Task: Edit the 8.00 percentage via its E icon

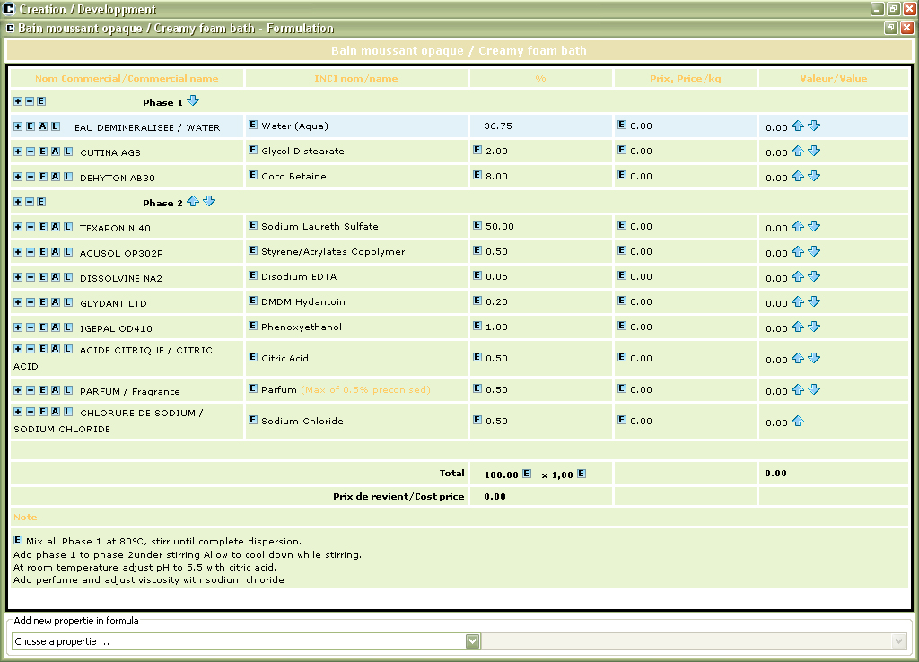Action: [477, 175]
